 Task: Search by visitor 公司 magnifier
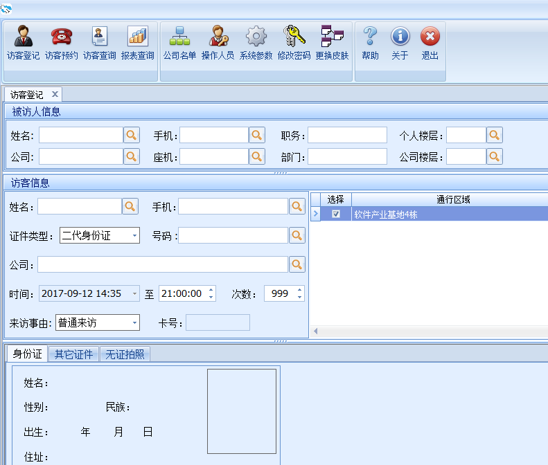[297, 264]
